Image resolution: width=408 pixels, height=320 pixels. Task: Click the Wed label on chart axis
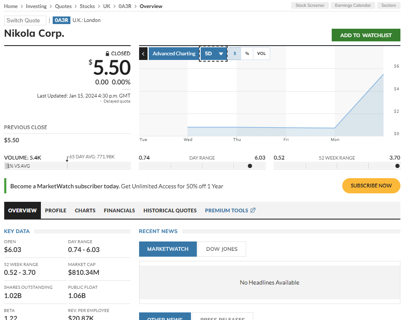tap(188, 140)
